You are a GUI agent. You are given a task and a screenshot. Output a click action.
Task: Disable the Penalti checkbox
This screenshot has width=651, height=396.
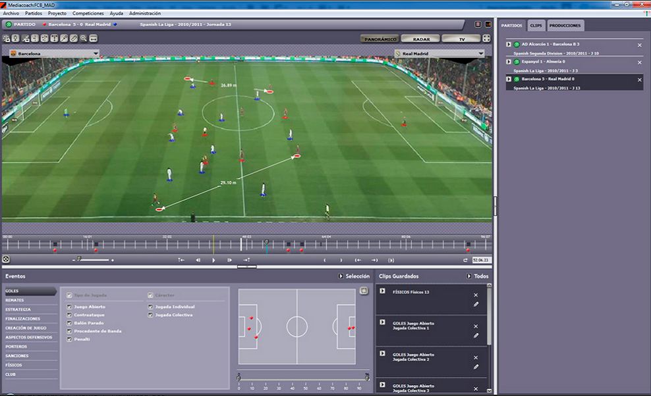pyautogui.click(x=69, y=339)
